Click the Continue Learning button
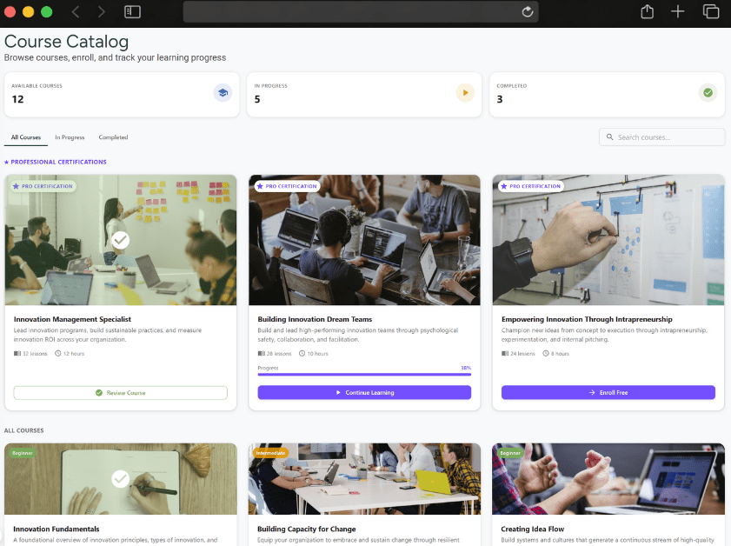The height and width of the screenshot is (546, 731). click(364, 393)
